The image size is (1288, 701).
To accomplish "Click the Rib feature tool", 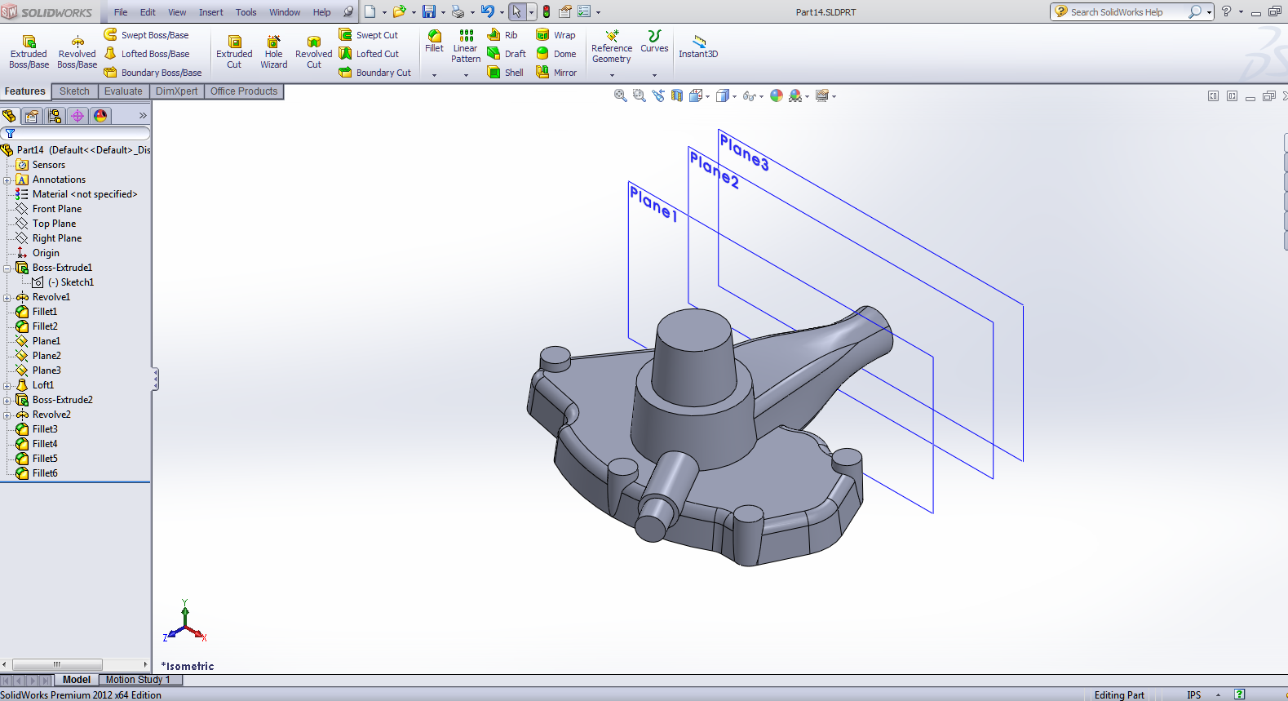I will tap(502, 35).
